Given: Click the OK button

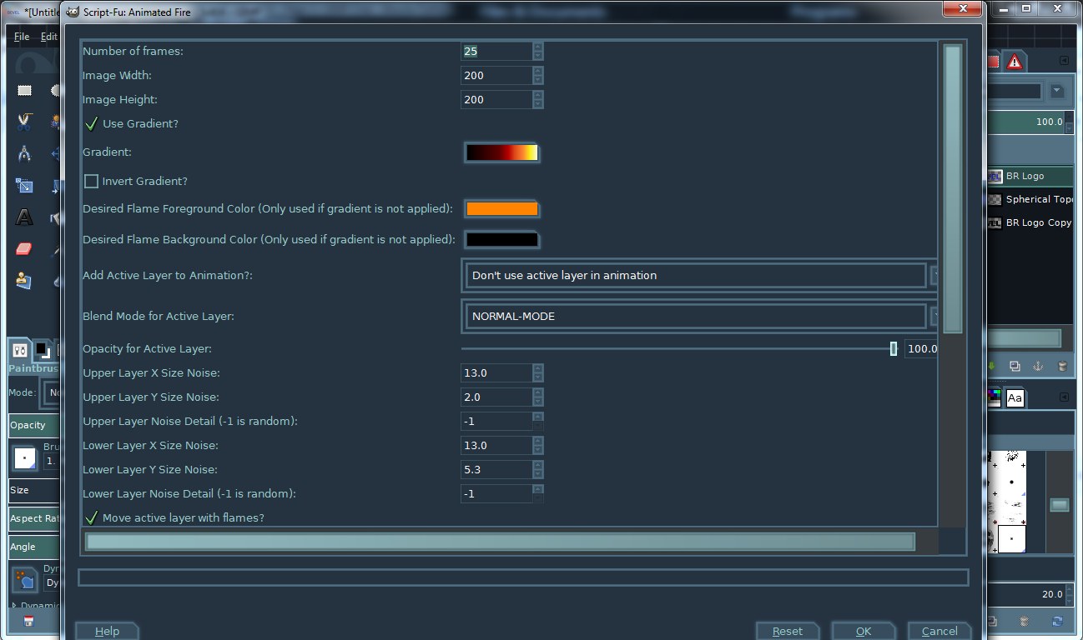Looking at the screenshot, I should click(x=864, y=631).
